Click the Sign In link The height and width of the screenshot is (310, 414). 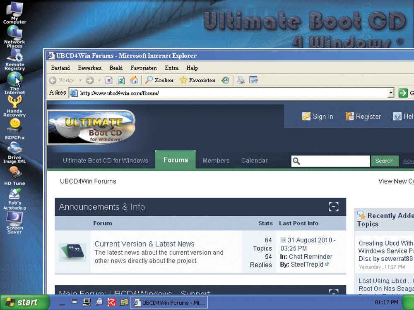tap(318, 117)
